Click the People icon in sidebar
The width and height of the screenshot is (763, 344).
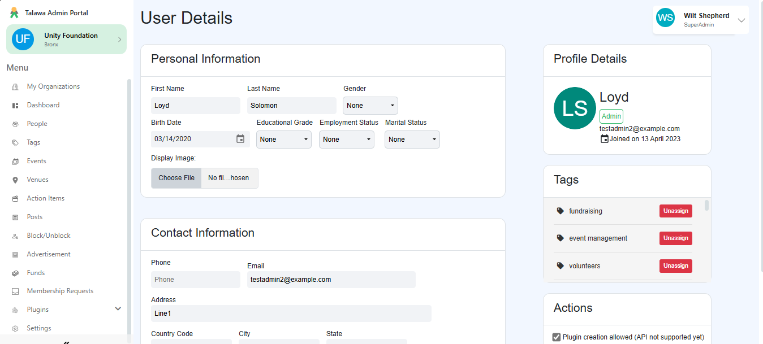click(15, 124)
